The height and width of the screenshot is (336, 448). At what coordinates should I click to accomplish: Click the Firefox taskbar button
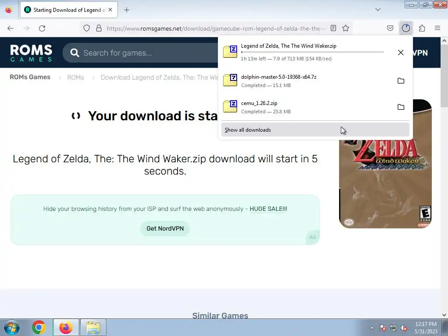click(x=66, y=327)
